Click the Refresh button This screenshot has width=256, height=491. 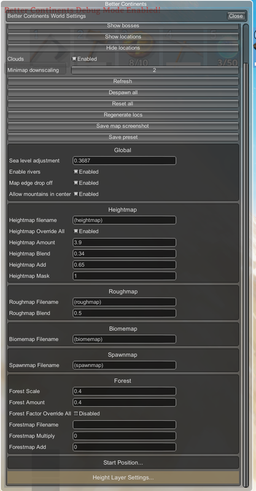(x=123, y=82)
